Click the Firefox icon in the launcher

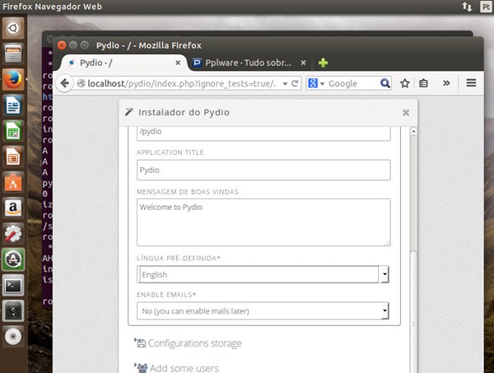(13, 79)
